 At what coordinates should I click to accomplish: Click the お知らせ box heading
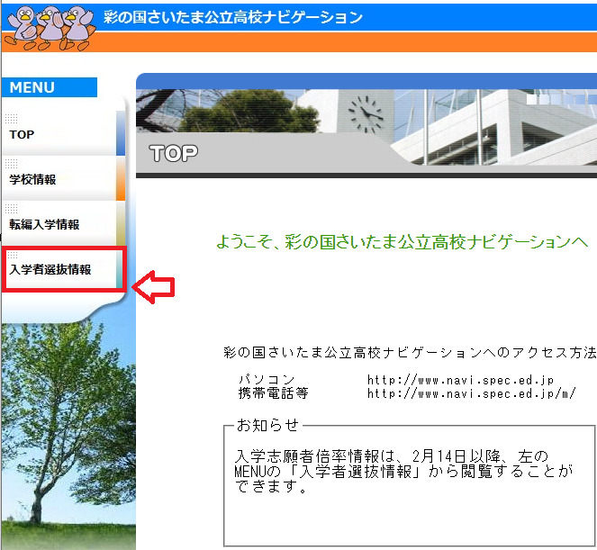click(x=267, y=425)
